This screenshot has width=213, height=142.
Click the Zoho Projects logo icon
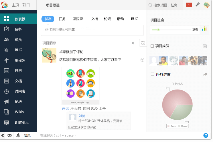[4, 5]
